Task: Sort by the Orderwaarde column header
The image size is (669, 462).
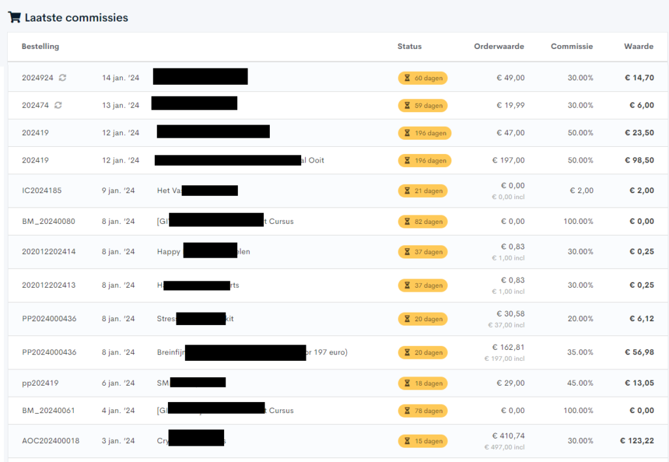Action: click(x=499, y=46)
